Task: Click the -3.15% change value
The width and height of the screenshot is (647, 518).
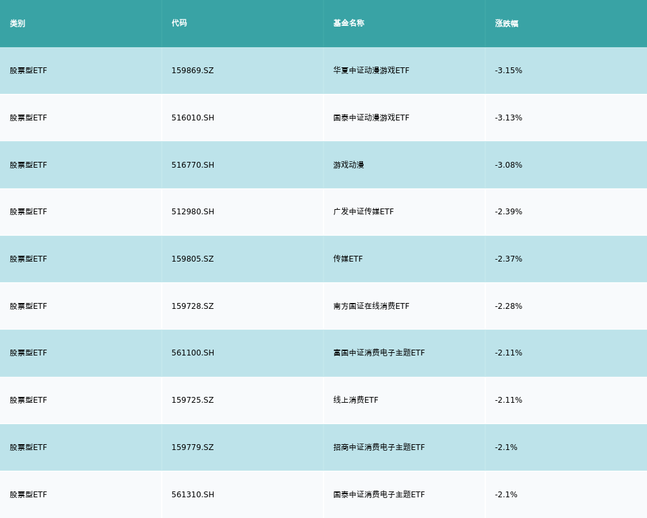Action: point(509,71)
